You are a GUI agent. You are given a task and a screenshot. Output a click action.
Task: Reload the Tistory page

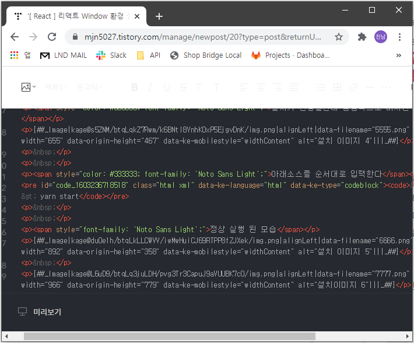(x=52, y=37)
